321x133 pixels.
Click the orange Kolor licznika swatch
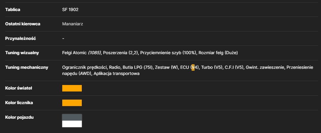72,103
